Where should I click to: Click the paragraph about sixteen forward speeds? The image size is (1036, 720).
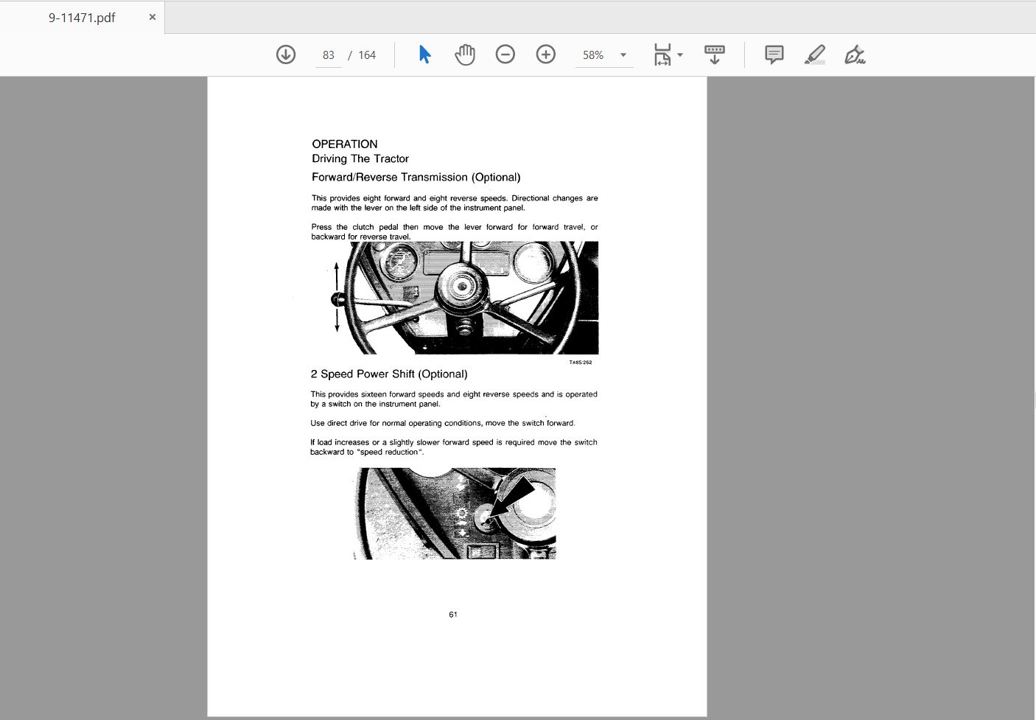tap(454, 399)
